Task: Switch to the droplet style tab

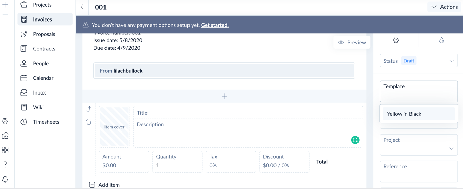Action: pos(441,40)
